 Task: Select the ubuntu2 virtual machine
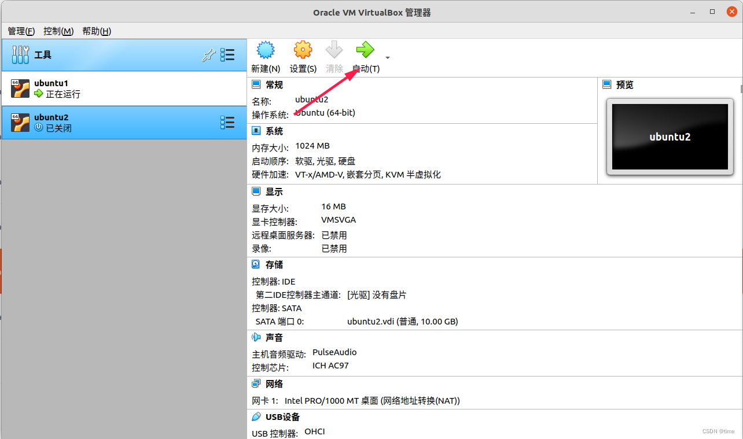pos(124,123)
